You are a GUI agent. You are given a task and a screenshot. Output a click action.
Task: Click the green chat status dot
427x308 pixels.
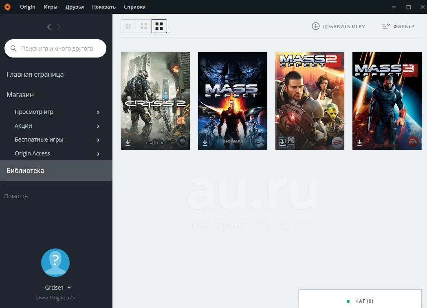tap(348, 301)
